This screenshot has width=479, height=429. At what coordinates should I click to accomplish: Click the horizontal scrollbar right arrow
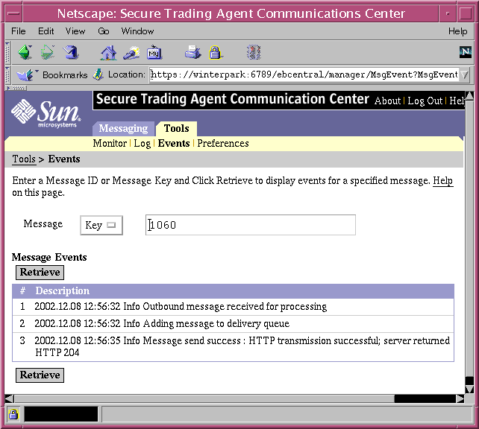pyautogui.click(x=460, y=398)
